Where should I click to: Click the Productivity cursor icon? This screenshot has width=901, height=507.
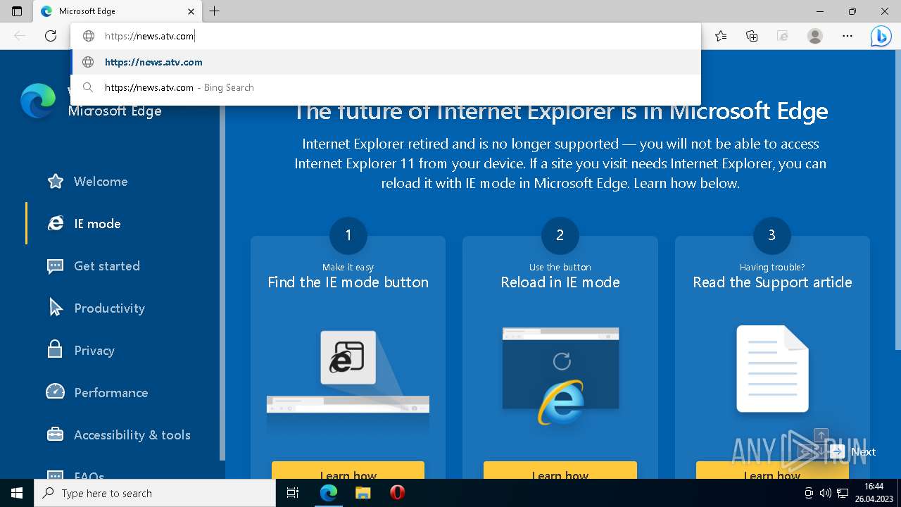pos(56,308)
